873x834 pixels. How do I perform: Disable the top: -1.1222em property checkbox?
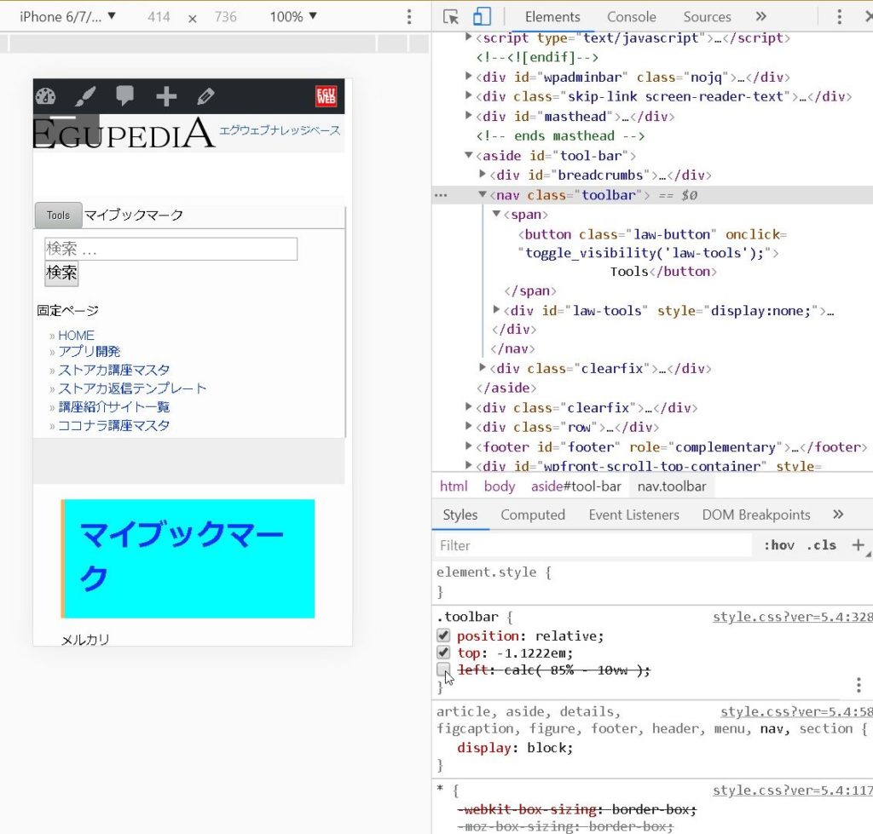point(443,653)
